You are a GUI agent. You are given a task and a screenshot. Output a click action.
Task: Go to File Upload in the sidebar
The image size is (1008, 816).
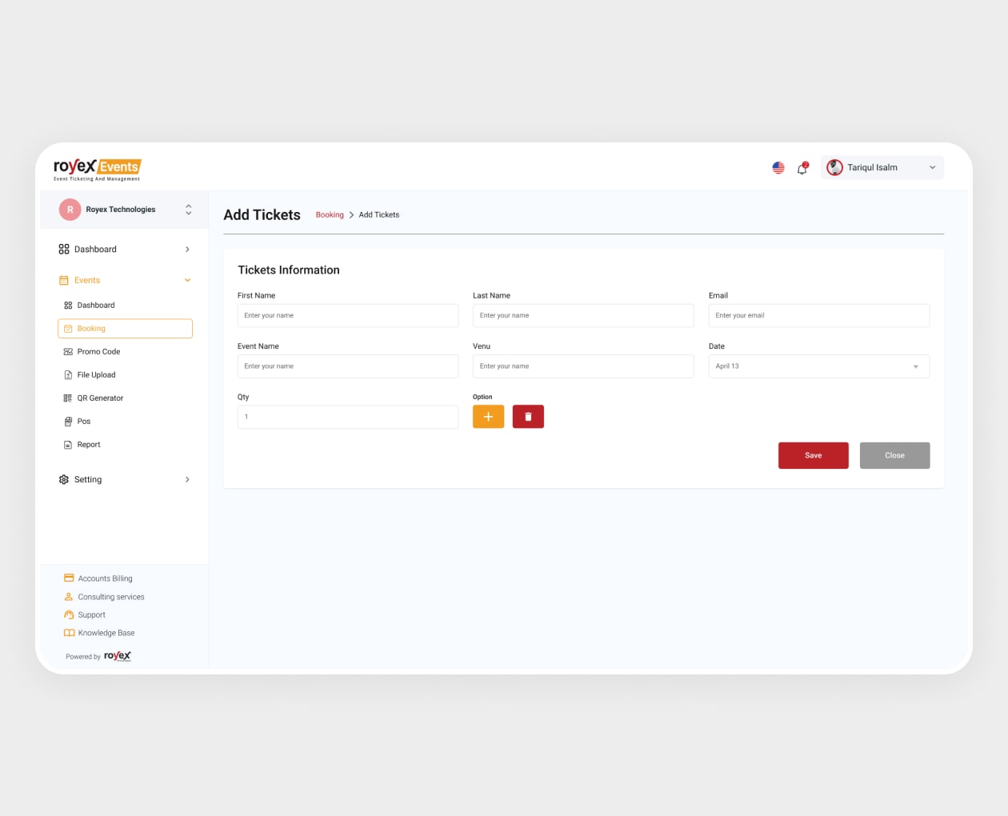point(96,375)
